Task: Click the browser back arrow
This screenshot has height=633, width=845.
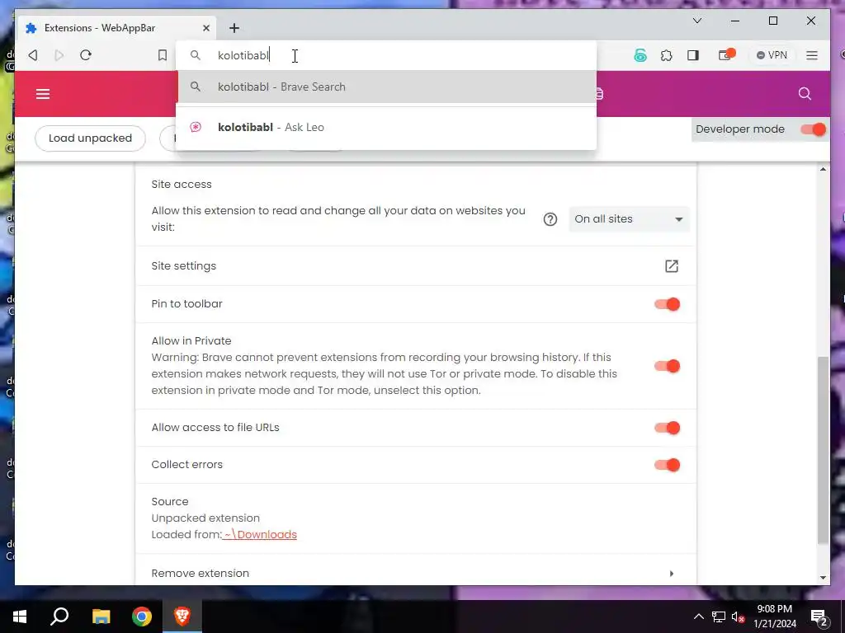Action: click(x=33, y=55)
